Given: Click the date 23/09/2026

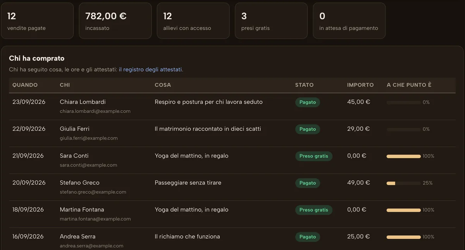Looking at the screenshot, I should (29, 102).
